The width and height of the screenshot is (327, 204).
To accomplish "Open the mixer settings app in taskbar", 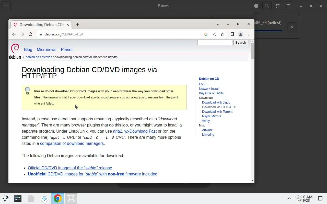I will tap(18, 198).
